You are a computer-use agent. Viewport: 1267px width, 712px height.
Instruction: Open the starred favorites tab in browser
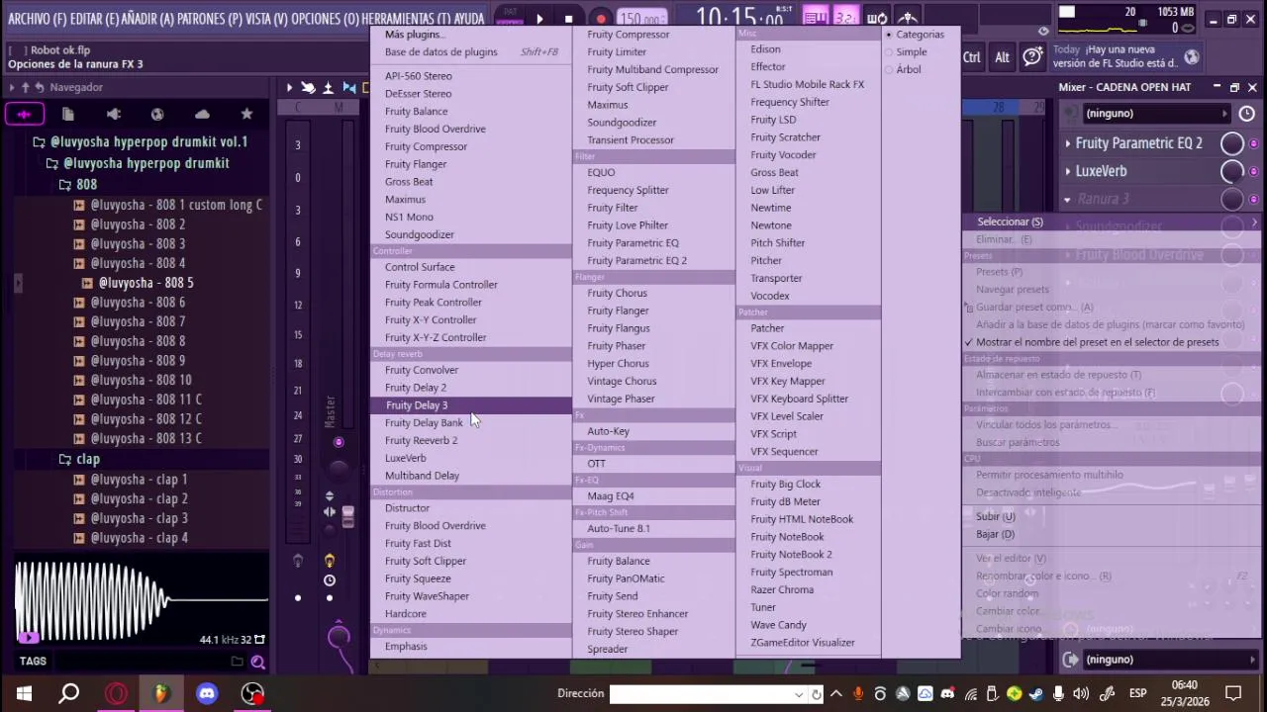point(246,114)
